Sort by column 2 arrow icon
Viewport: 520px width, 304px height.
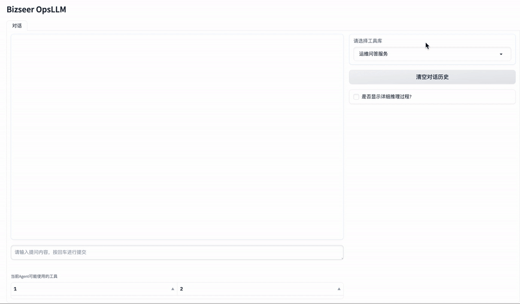point(339,289)
